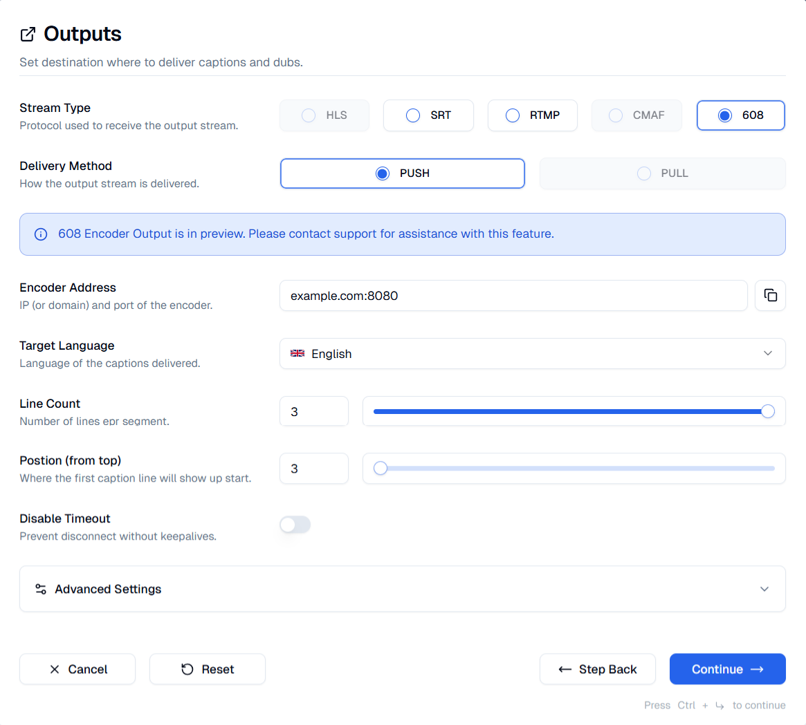Go back with the Step Back button
This screenshot has width=806, height=725.
coord(597,669)
